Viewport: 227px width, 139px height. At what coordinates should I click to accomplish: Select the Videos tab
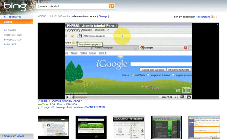(16, 22)
